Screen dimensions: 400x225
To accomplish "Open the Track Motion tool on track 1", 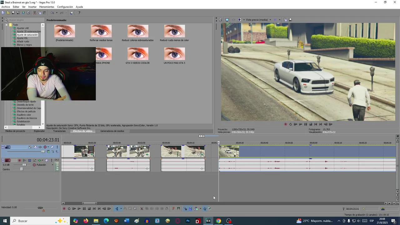I will [35, 147].
